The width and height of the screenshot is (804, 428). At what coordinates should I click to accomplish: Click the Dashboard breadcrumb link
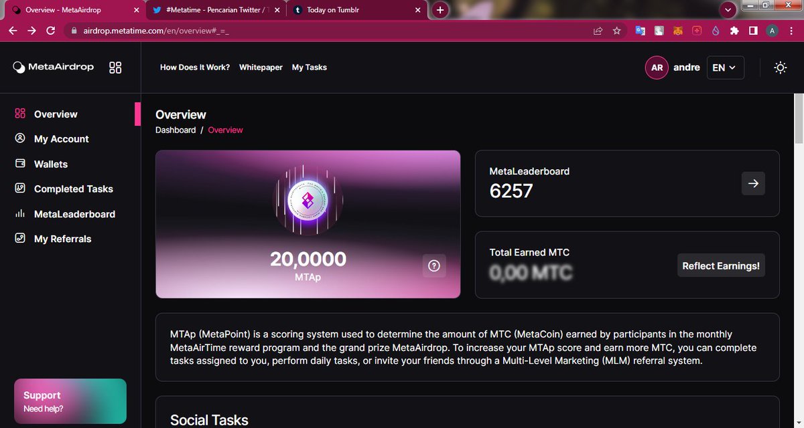click(x=176, y=130)
